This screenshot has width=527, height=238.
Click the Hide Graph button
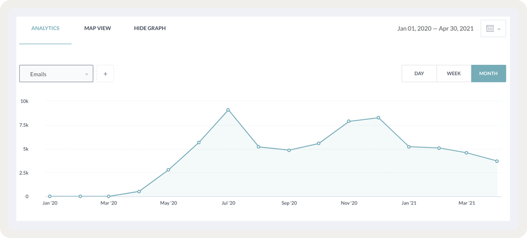pyautogui.click(x=150, y=28)
